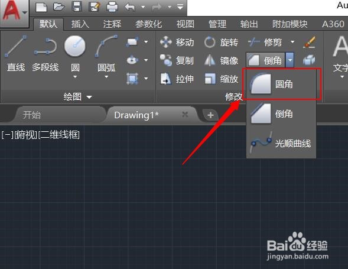348x269 pixels.
Task: Expand the hatch tool dropdown arrow
Action: click(x=146, y=78)
